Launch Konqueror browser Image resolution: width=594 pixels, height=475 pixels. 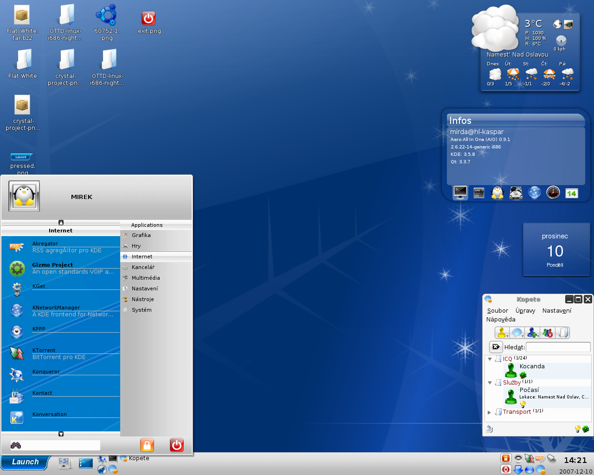(x=61, y=375)
